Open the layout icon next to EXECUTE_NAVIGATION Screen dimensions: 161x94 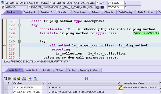pos(98,7)
